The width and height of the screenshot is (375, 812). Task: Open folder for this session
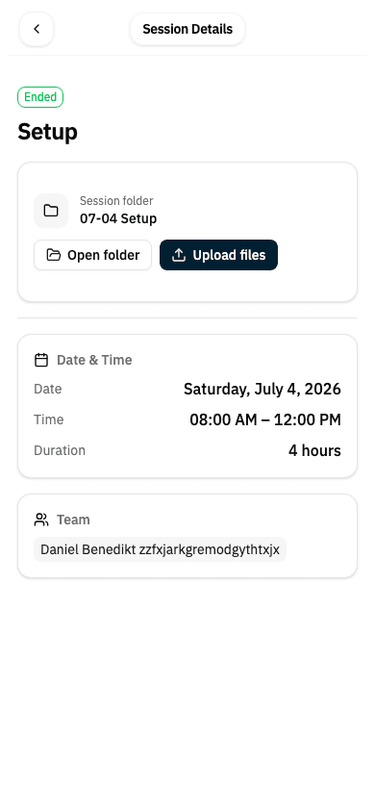[92, 255]
